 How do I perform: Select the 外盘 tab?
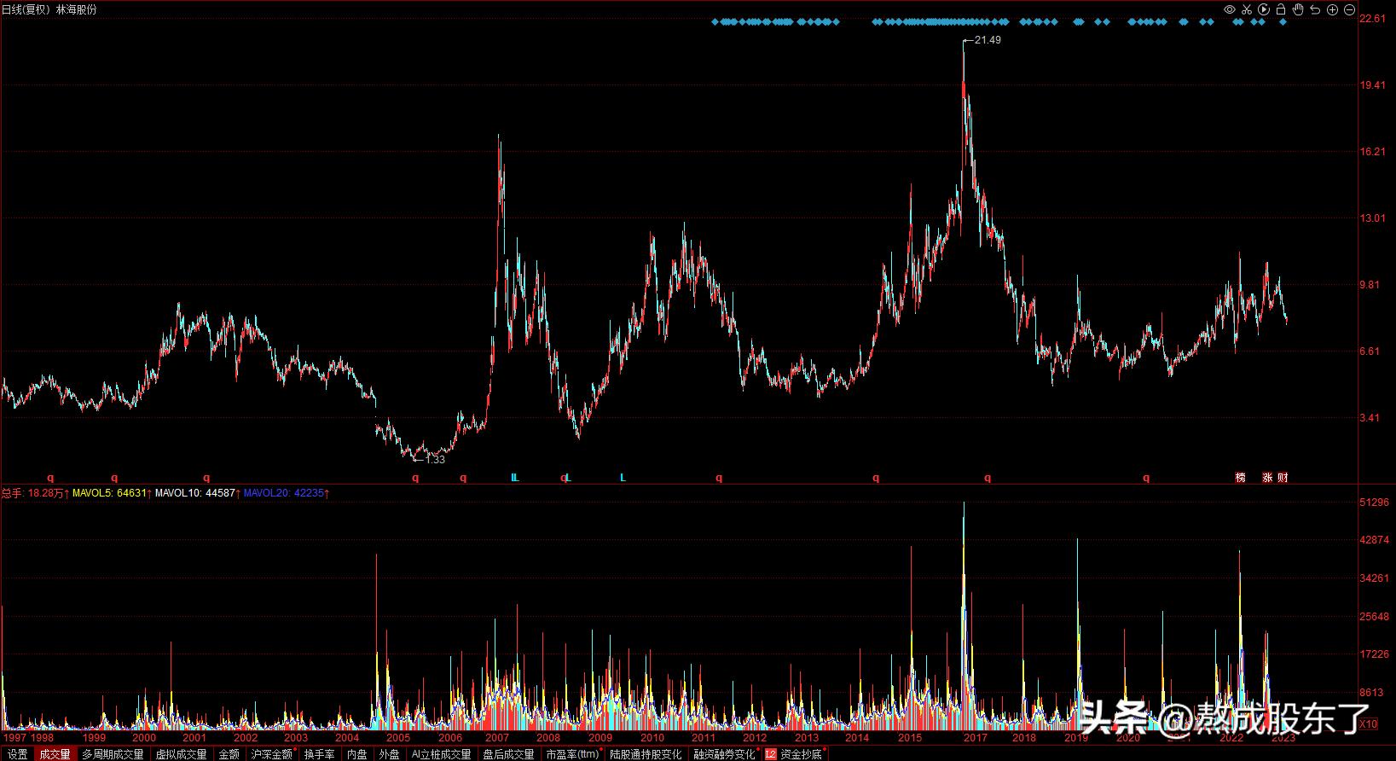point(389,754)
